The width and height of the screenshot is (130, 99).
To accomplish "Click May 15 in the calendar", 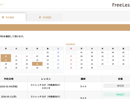I will tap(48, 60).
